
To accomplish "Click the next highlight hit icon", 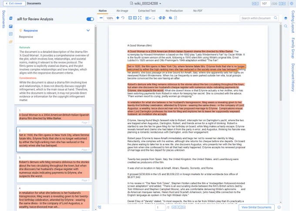I will tap(164, 18).
